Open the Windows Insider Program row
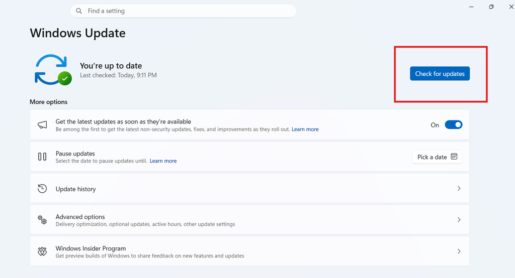This screenshot has width=515, height=278. pyautogui.click(x=249, y=251)
